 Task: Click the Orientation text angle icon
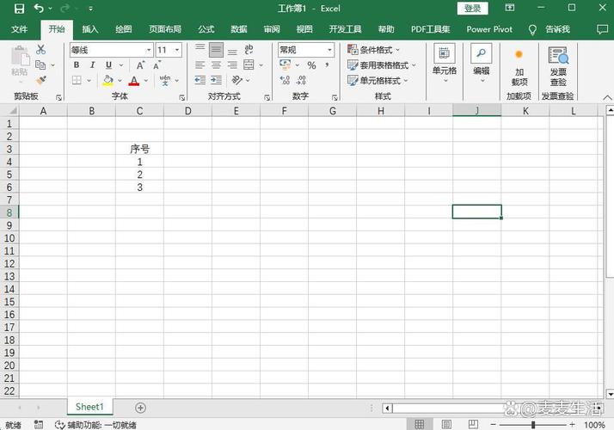coord(236,80)
